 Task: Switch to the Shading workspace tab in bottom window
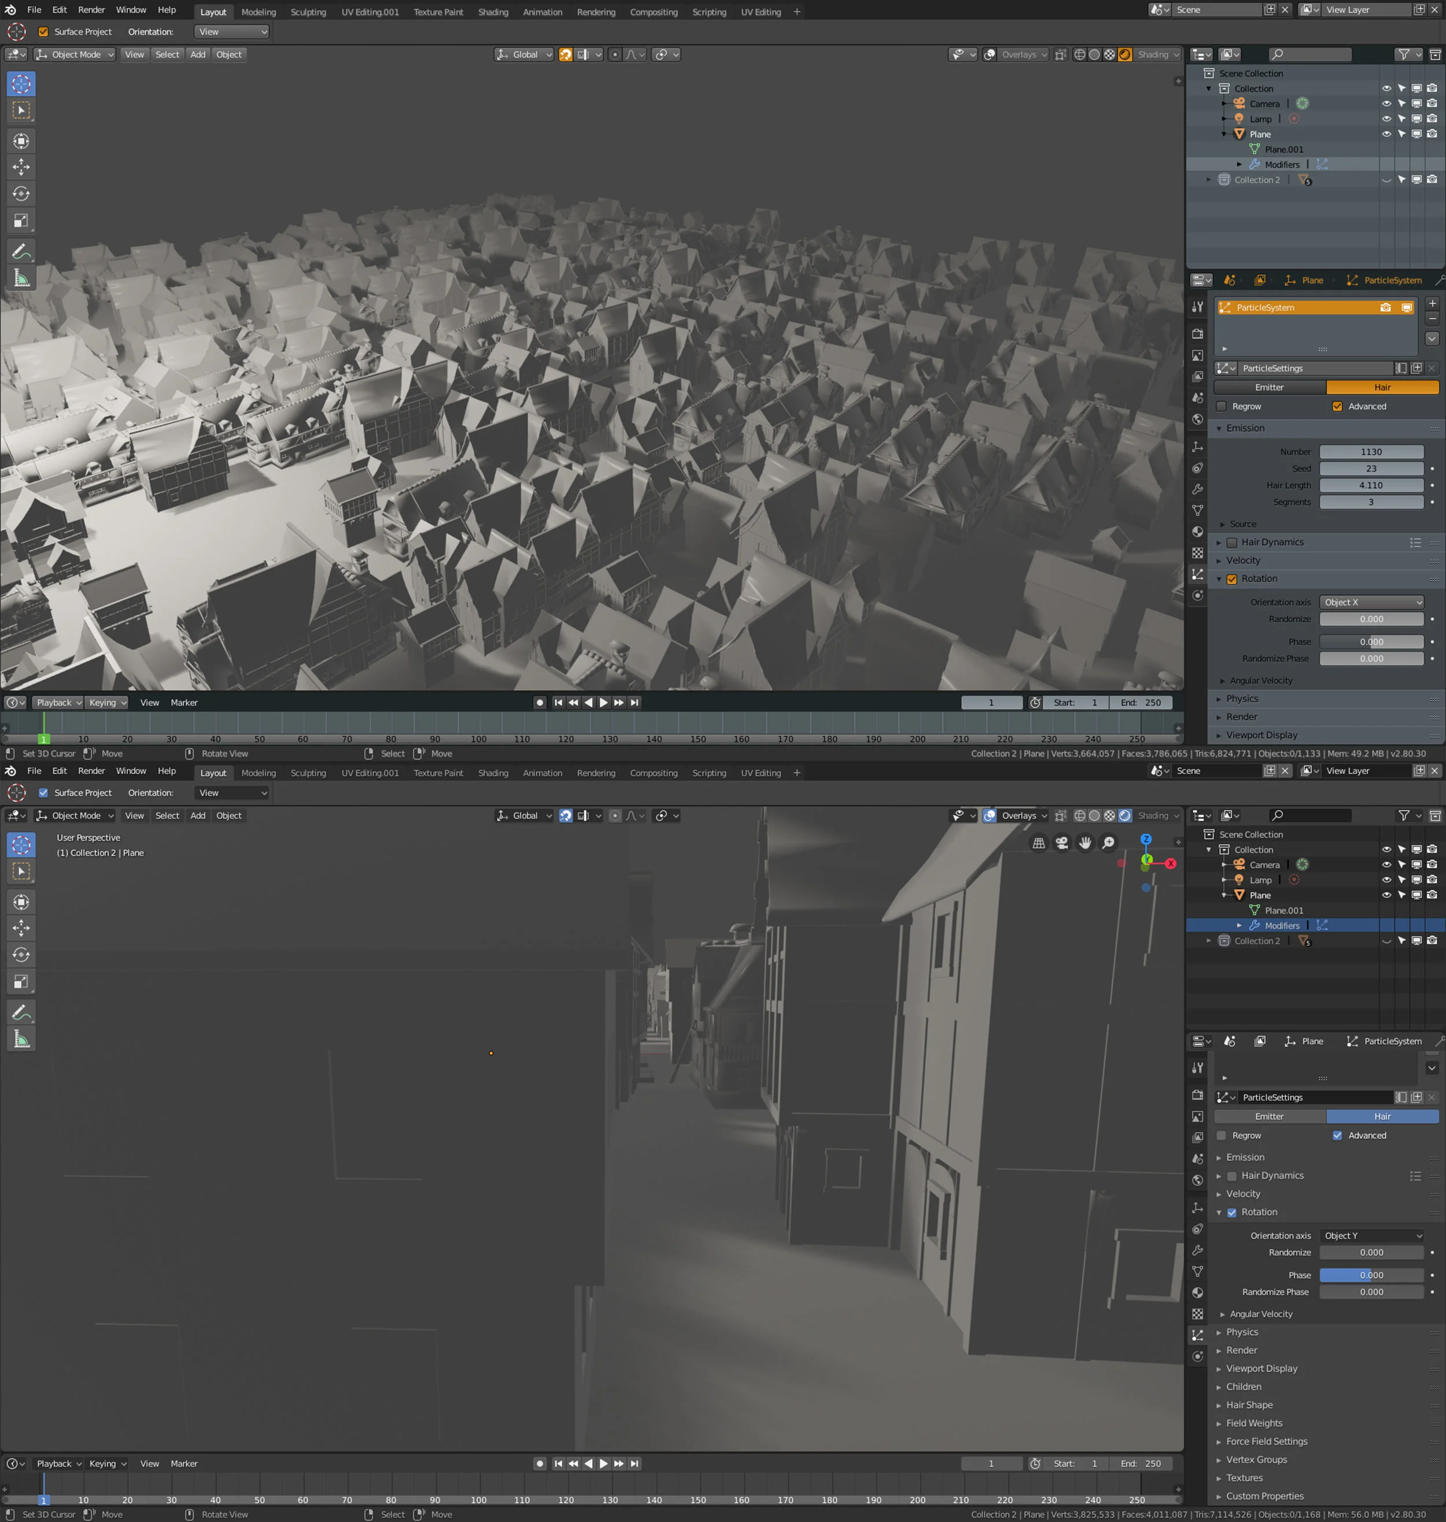point(493,772)
